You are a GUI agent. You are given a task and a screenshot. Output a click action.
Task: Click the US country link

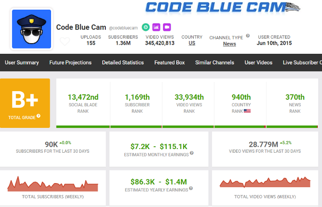click(192, 43)
